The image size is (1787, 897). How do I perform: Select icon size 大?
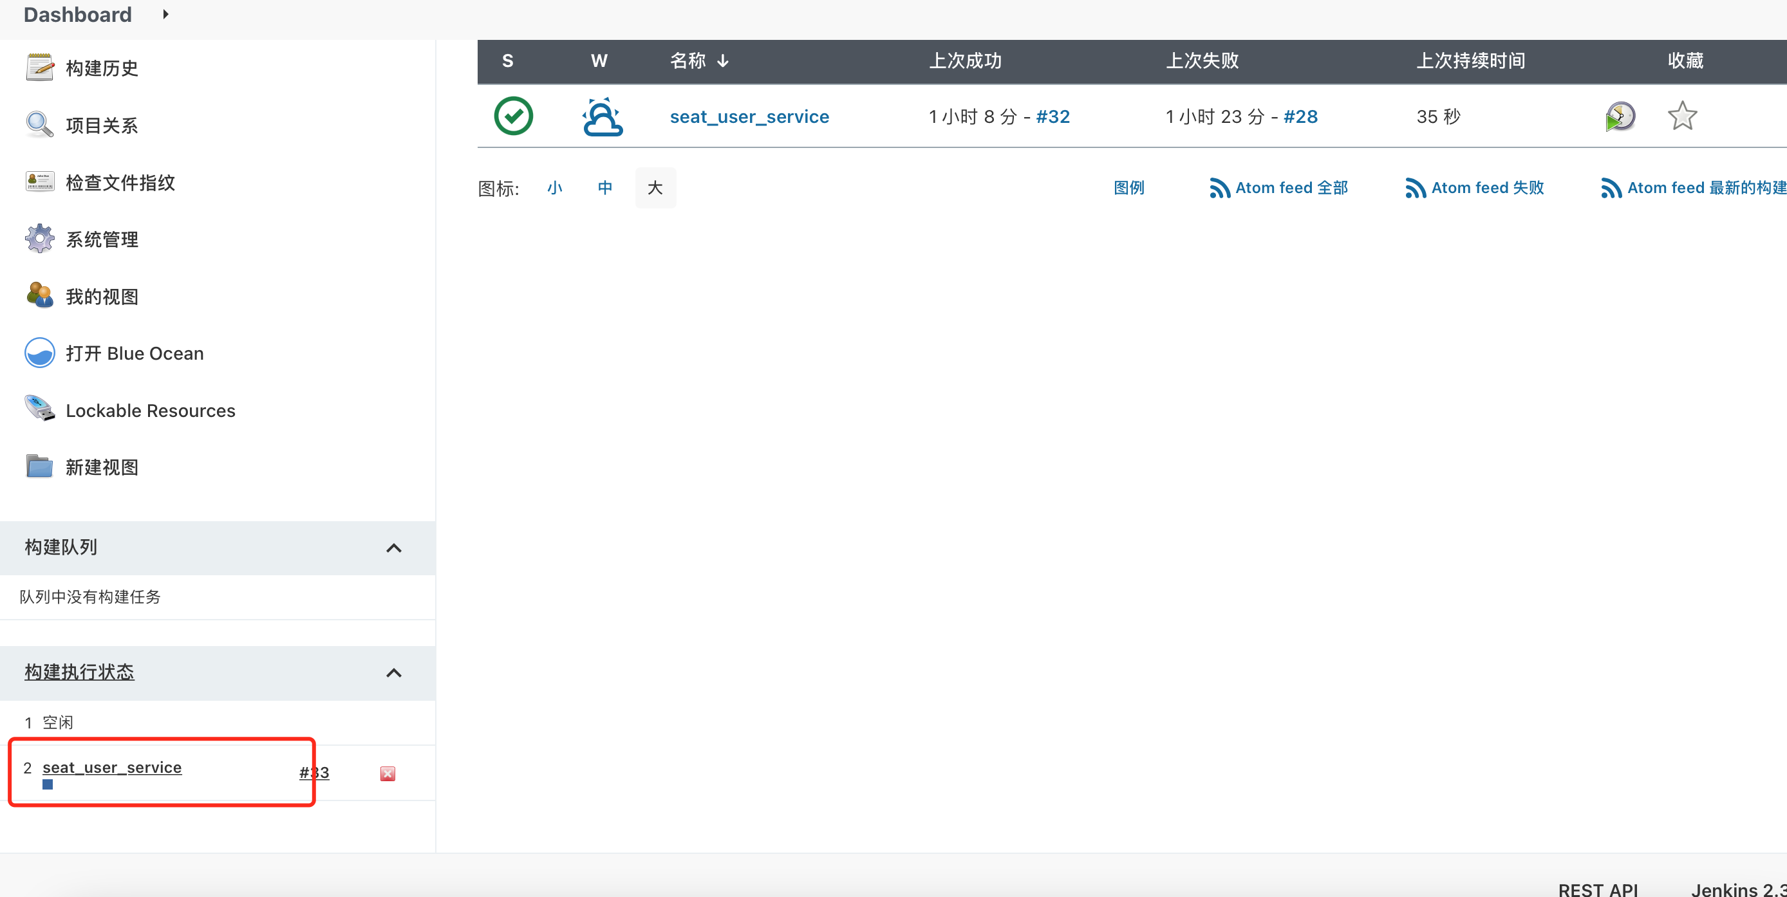[655, 188]
